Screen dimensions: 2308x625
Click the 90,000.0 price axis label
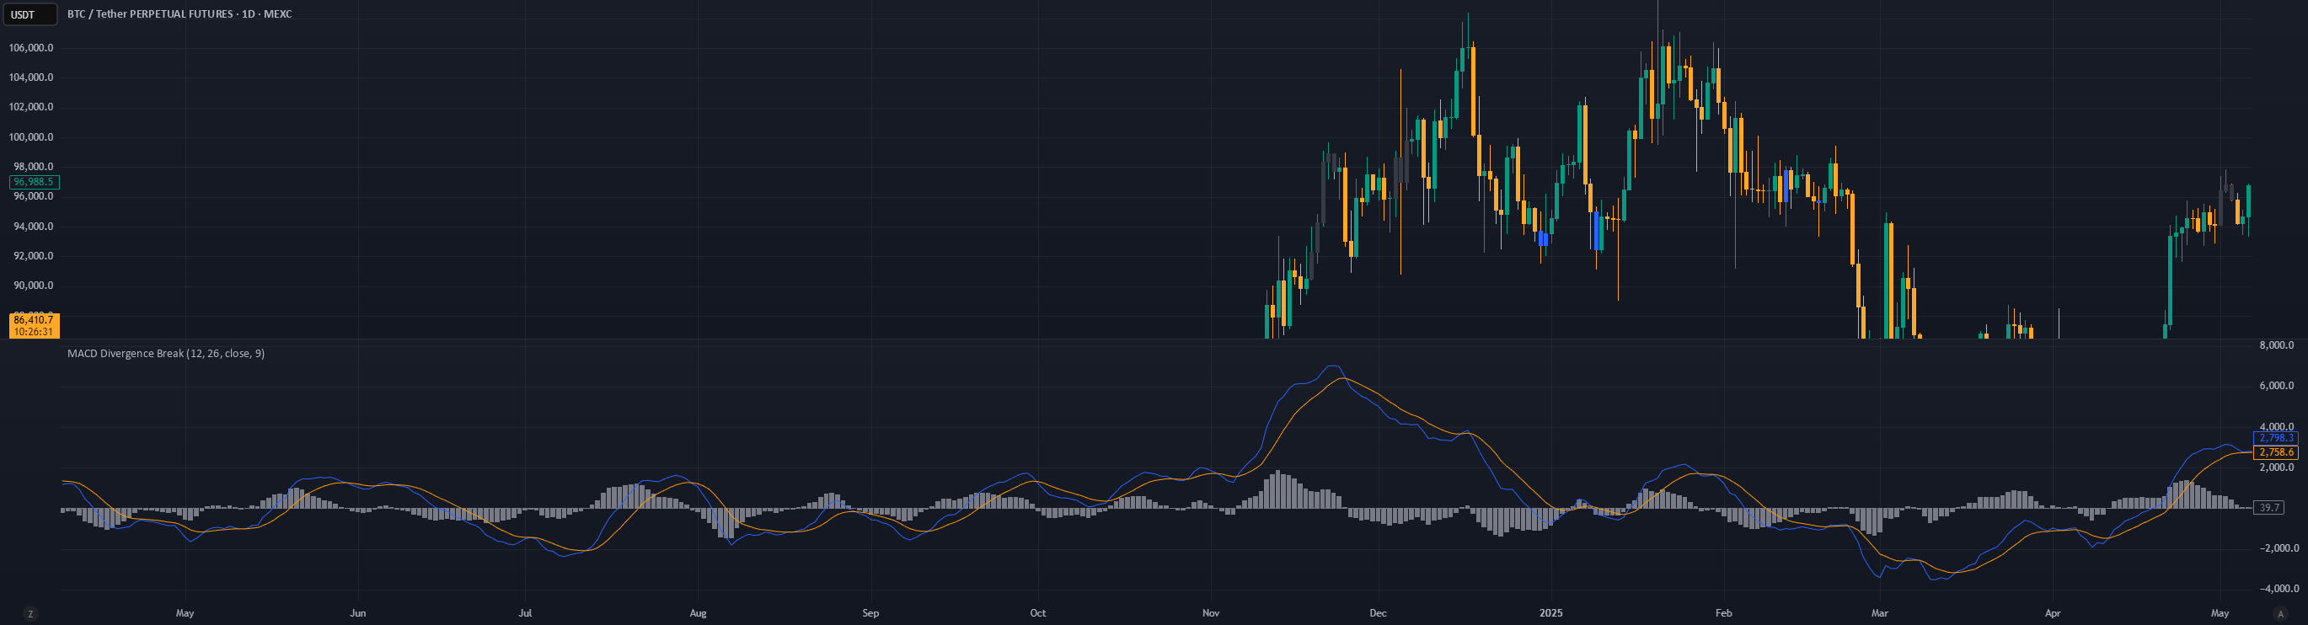(x=31, y=286)
